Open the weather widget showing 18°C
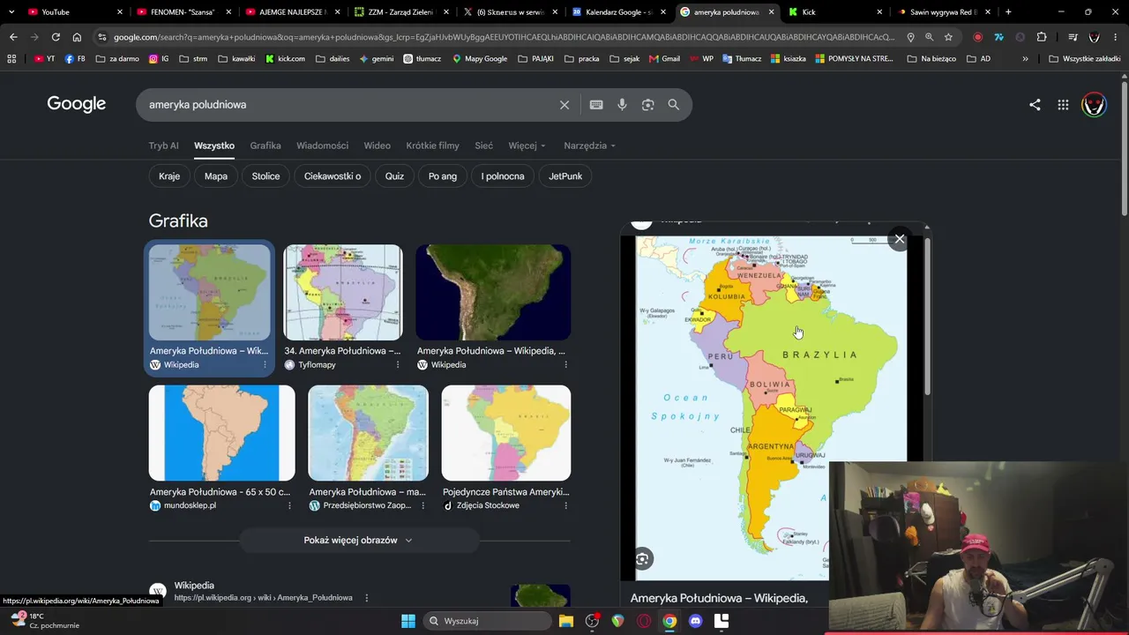The width and height of the screenshot is (1129, 635). [x=44, y=621]
